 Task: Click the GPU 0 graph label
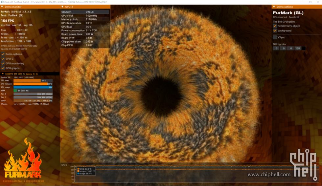click(x=64, y=165)
